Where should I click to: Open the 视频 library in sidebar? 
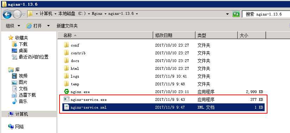[23, 76]
